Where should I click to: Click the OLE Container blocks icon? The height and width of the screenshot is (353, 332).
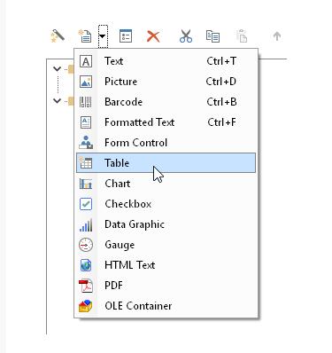[86, 306]
